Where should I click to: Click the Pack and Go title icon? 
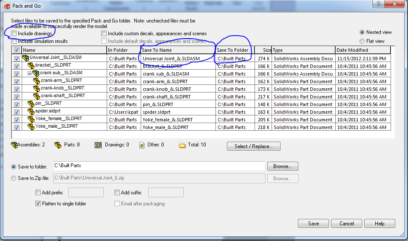coord(7,6)
